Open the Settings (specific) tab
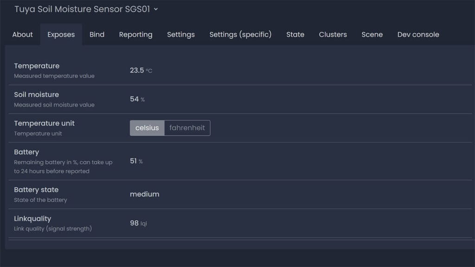Image resolution: width=475 pixels, height=267 pixels. point(241,34)
